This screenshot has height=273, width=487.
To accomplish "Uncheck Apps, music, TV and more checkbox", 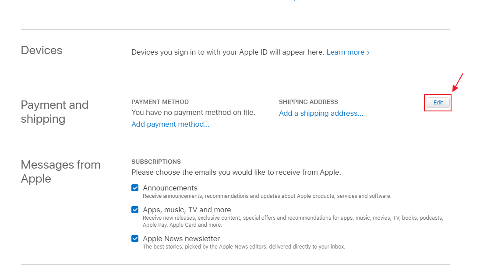I will point(135,210).
